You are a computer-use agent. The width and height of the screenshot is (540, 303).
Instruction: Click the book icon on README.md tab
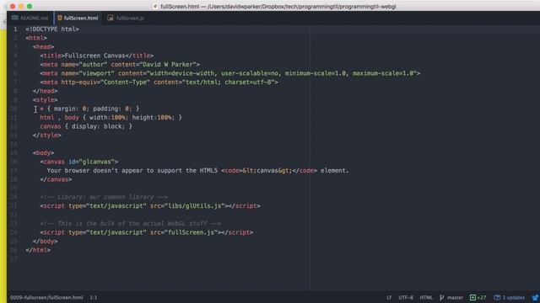point(15,18)
